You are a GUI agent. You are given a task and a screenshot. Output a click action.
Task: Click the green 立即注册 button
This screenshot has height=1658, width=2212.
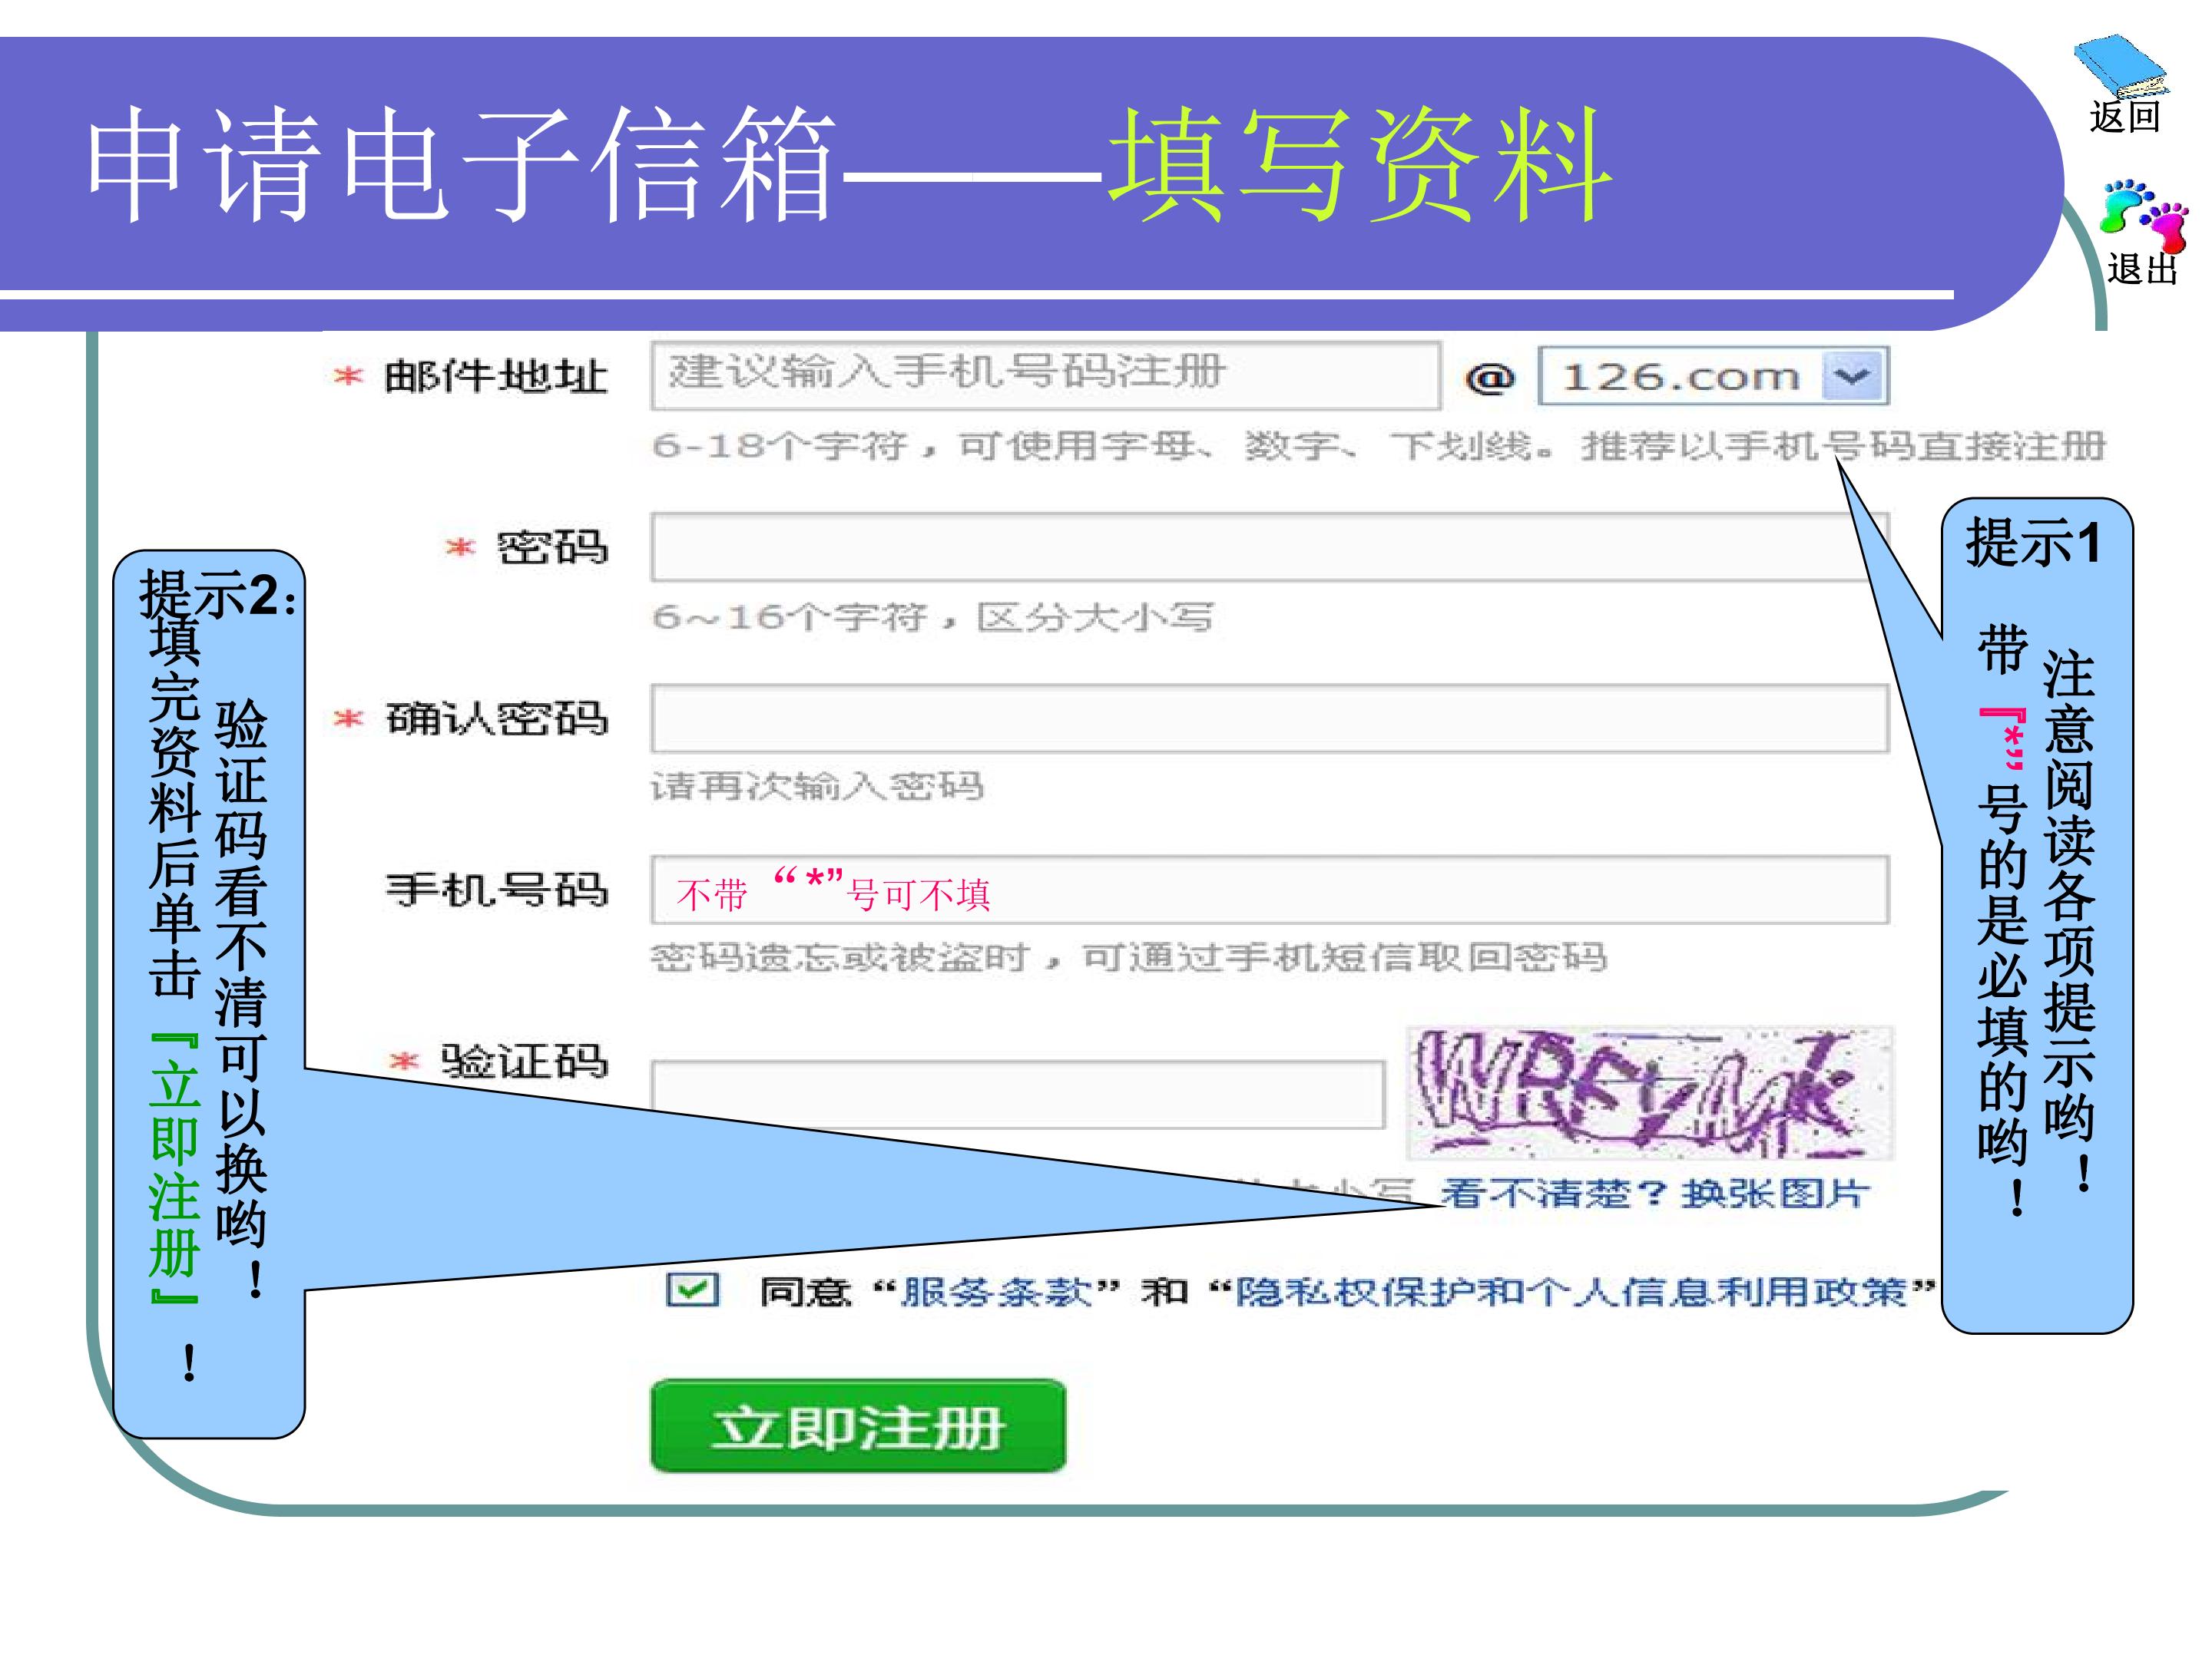pyautogui.click(x=858, y=1425)
